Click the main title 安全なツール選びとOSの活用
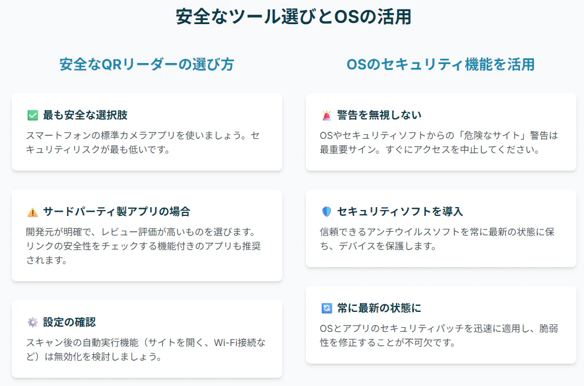The height and width of the screenshot is (386, 584). tap(293, 16)
